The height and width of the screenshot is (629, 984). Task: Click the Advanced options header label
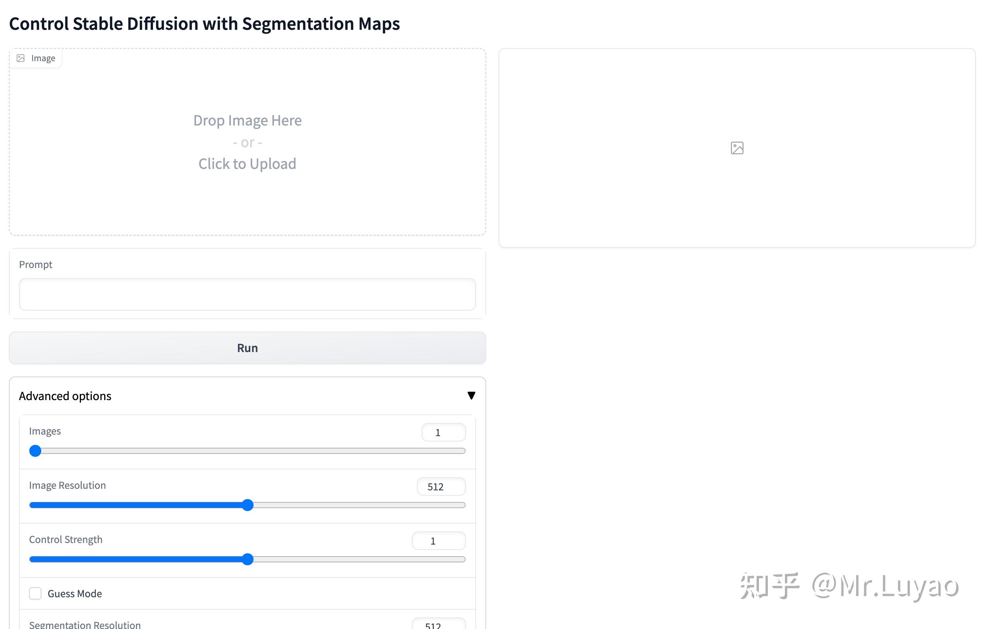tap(65, 396)
